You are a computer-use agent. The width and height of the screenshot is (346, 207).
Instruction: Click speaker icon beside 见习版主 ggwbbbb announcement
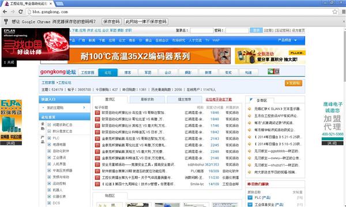(250, 151)
